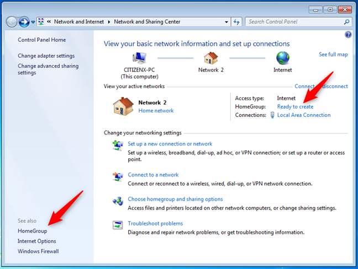Click the 'Internet' access type value
Viewport: 358px width, 269px height.
point(286,98)
